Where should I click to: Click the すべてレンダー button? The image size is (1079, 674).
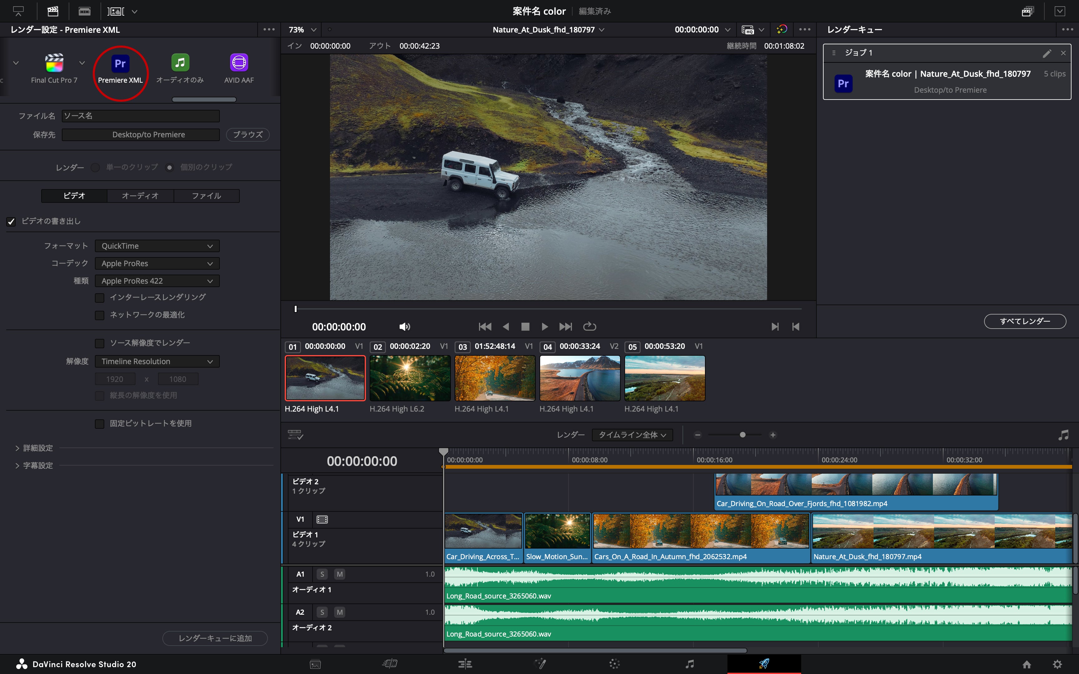(1025, 321)
